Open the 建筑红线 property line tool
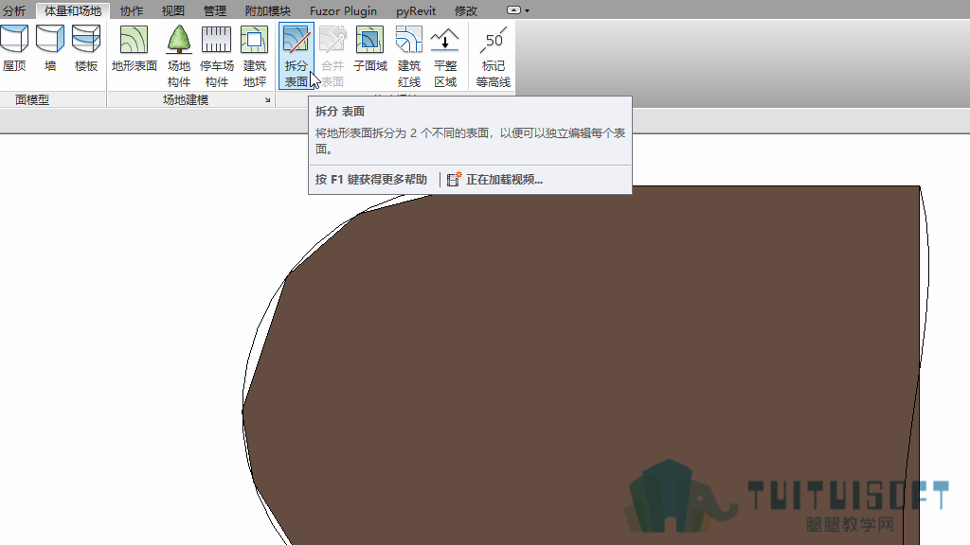Image resolution: width=970 pixels, height=545 pixels. coord(409,57)
